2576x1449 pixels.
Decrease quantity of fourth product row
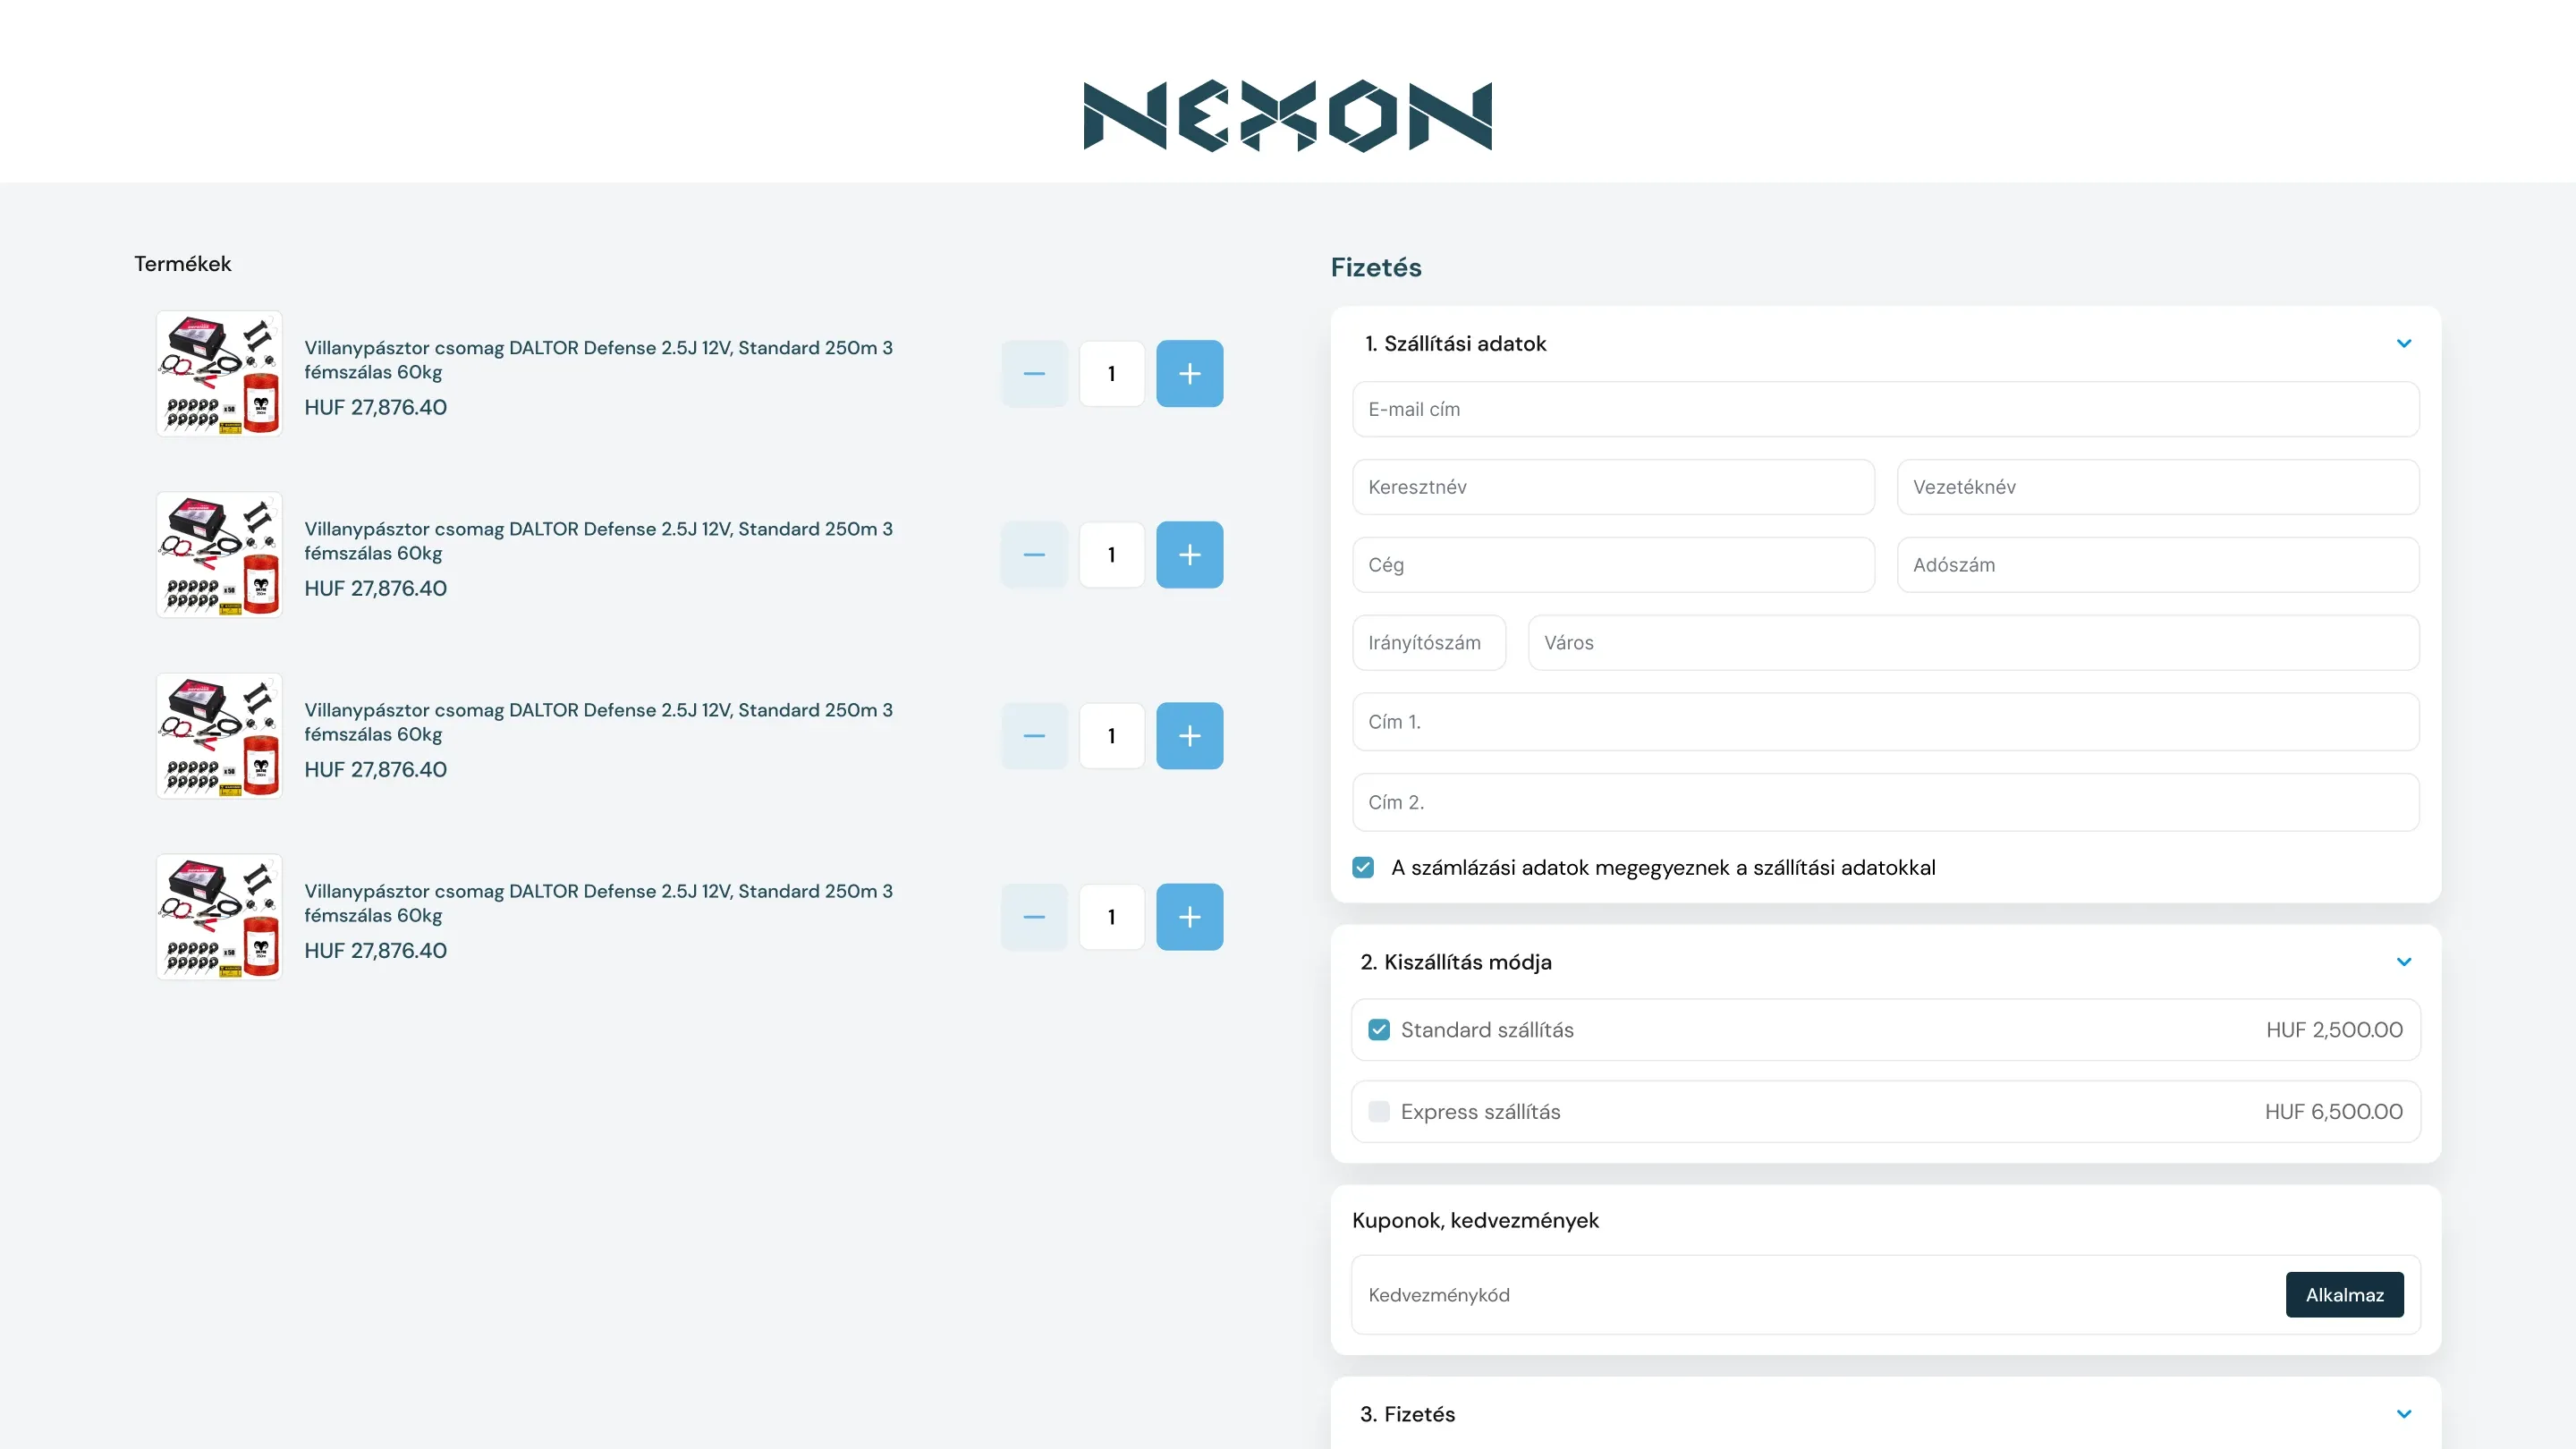[1034, 916]
